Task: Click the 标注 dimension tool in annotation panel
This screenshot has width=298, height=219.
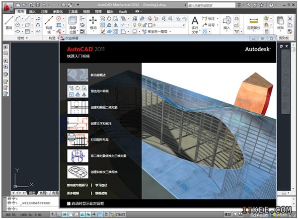Action: point(209,18)
